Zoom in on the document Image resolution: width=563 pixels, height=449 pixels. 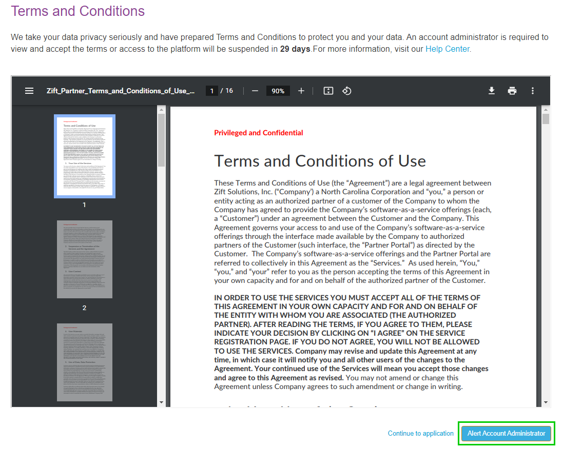pos(301,91)
